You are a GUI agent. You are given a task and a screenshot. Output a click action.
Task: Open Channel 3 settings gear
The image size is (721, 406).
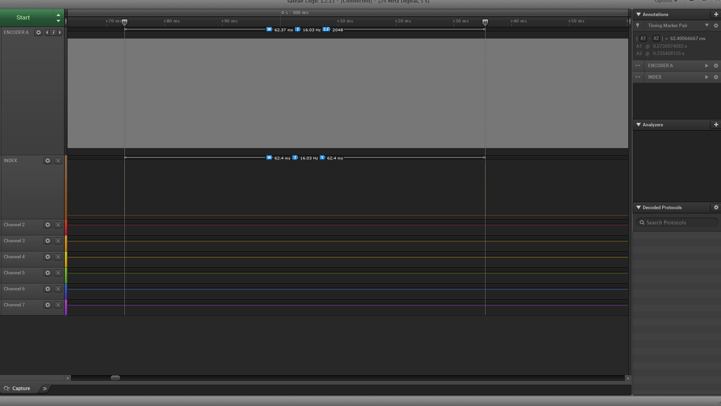(48, 241)
